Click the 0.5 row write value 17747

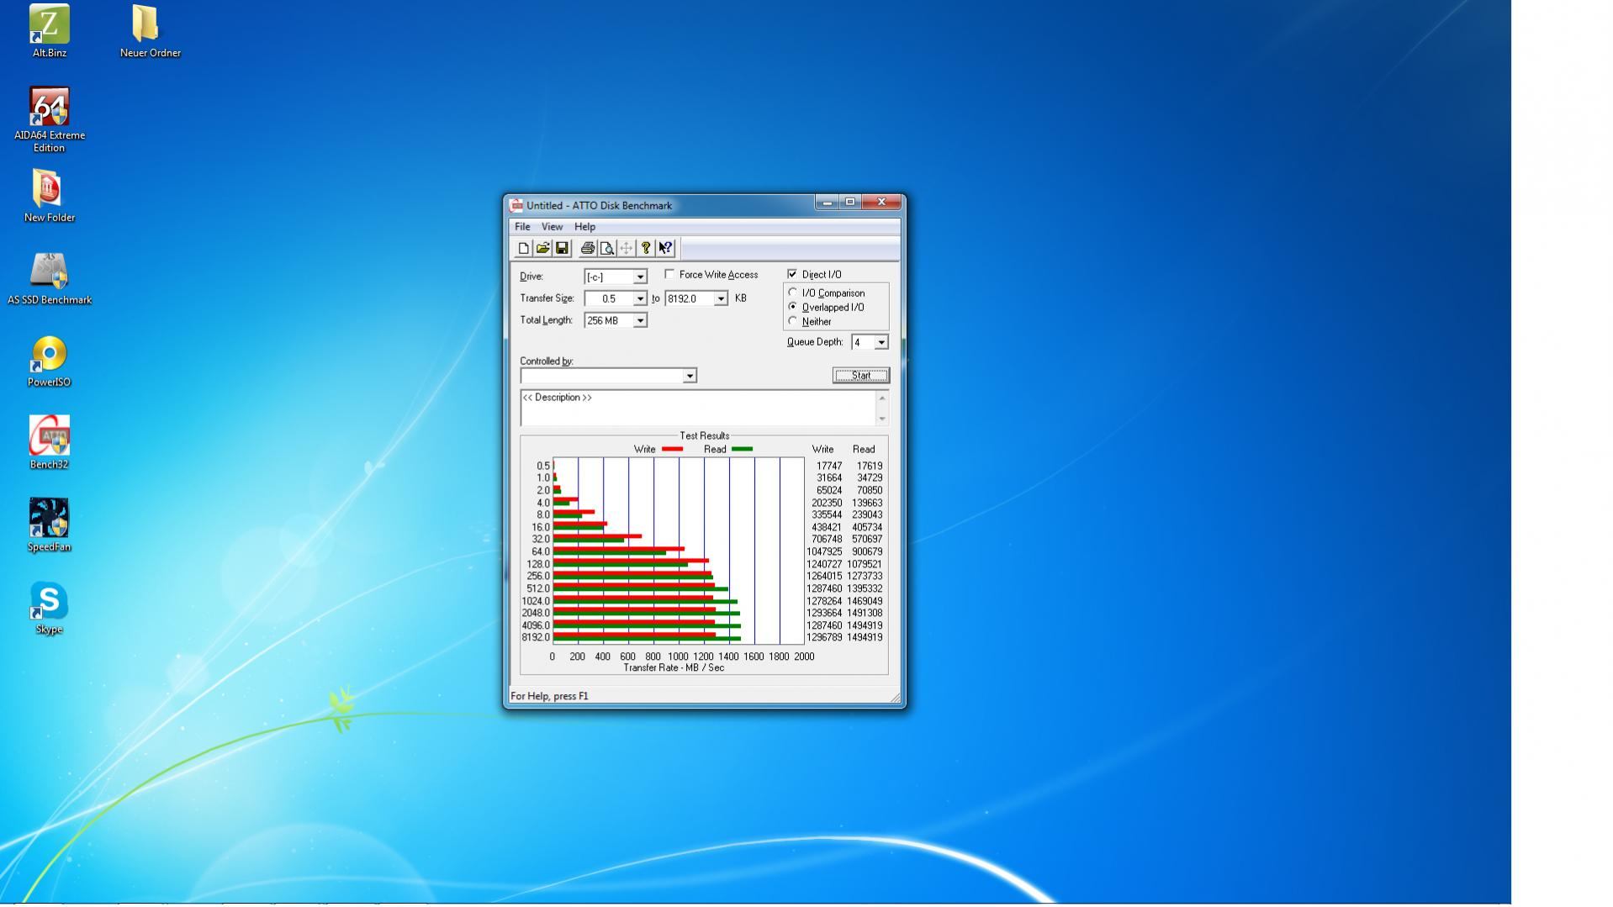(829, 466)
